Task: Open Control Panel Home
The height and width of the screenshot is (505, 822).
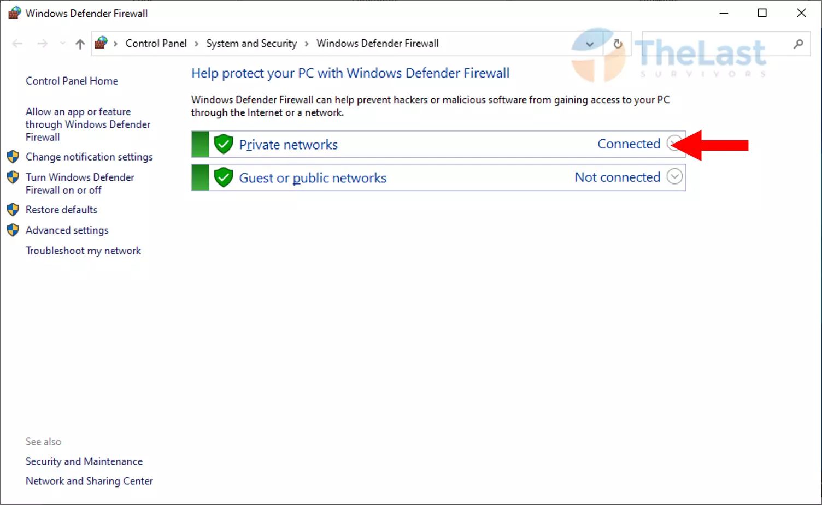Action: pos(72,81)
